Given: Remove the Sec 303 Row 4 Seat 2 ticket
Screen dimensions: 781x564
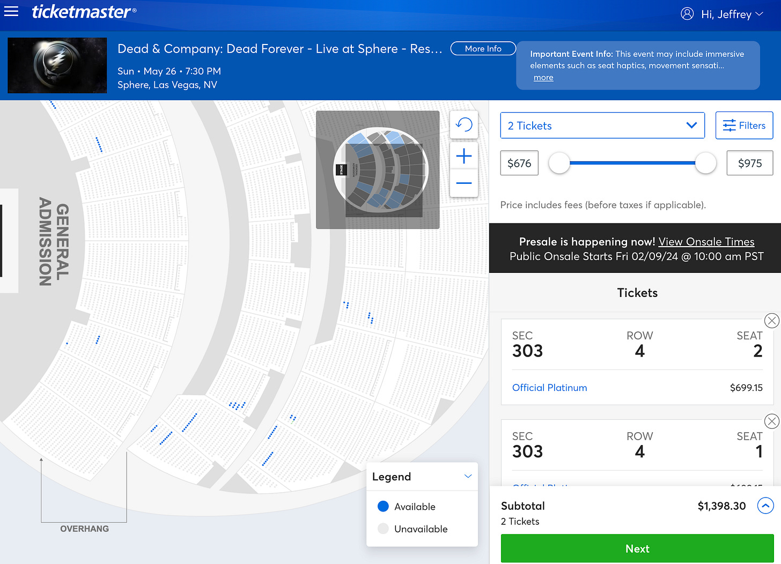Looking at the screenshot, I should click(x=771, y=321).
